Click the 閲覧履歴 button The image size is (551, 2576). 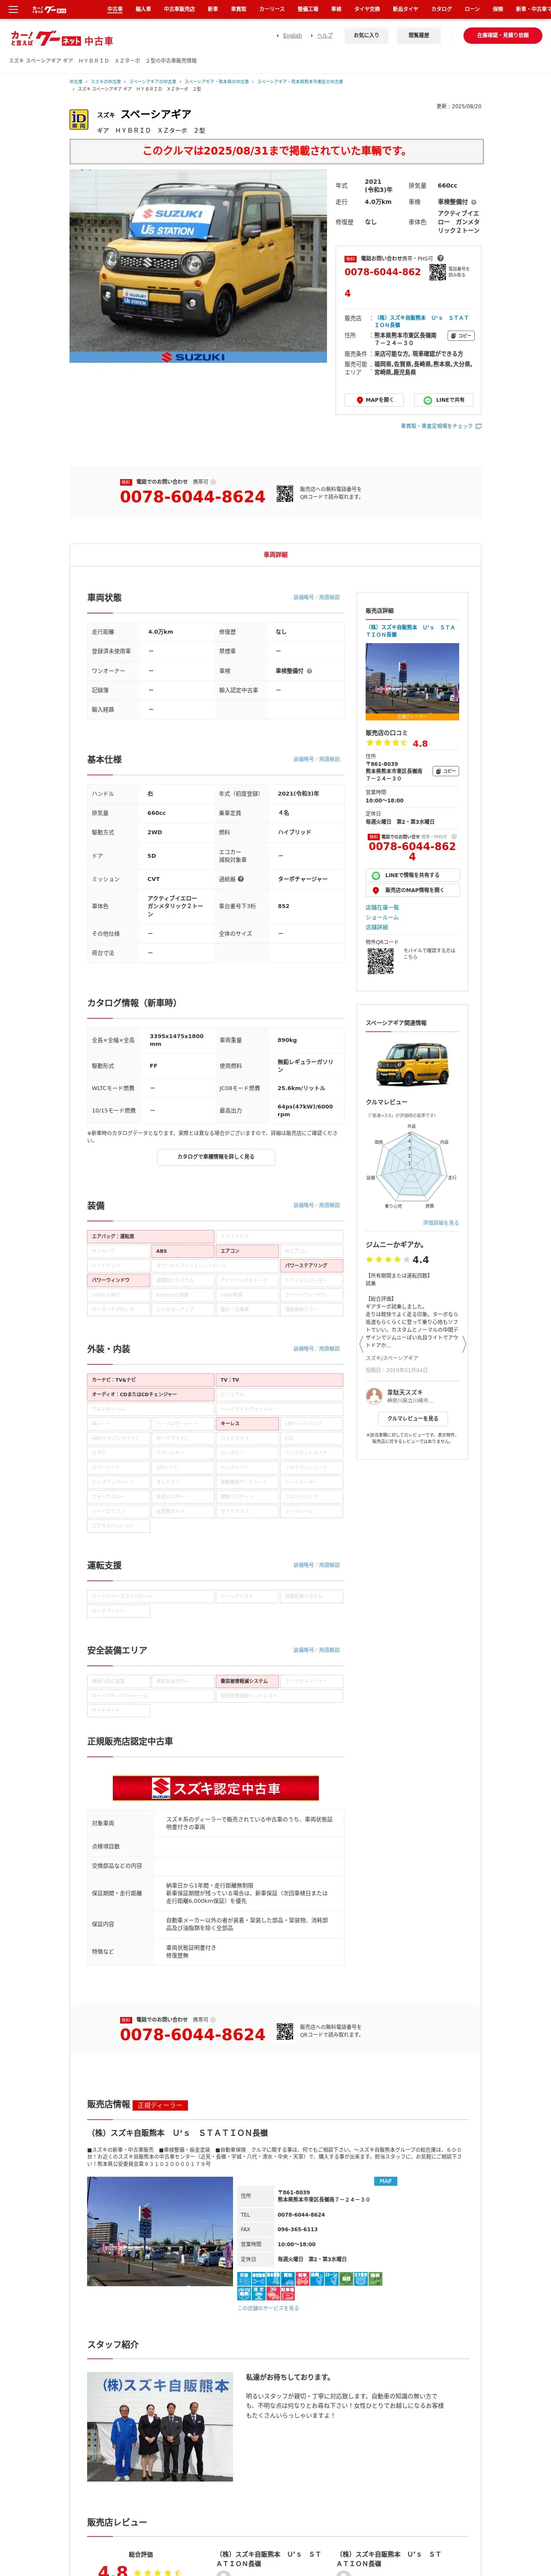pos(418,35)
